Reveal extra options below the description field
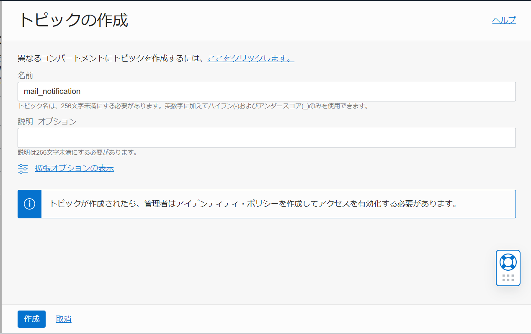This screenshot has height=334, width=531. point(74,168)
